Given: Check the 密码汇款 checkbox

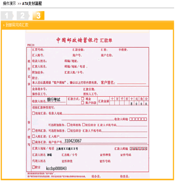Looking at the screenshot, I should (x=33, y=130).
